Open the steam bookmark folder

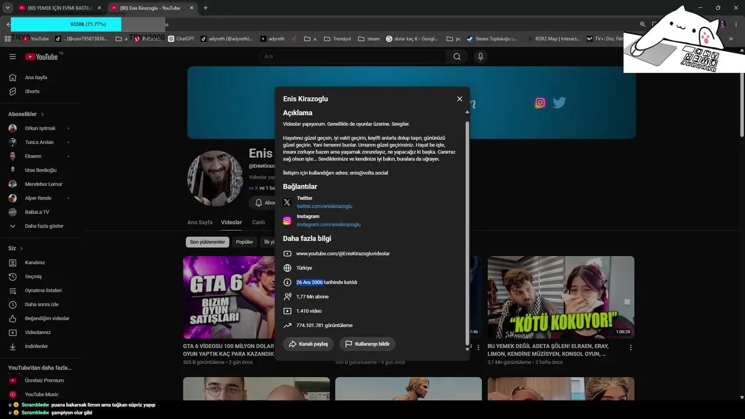pos(369,39)
